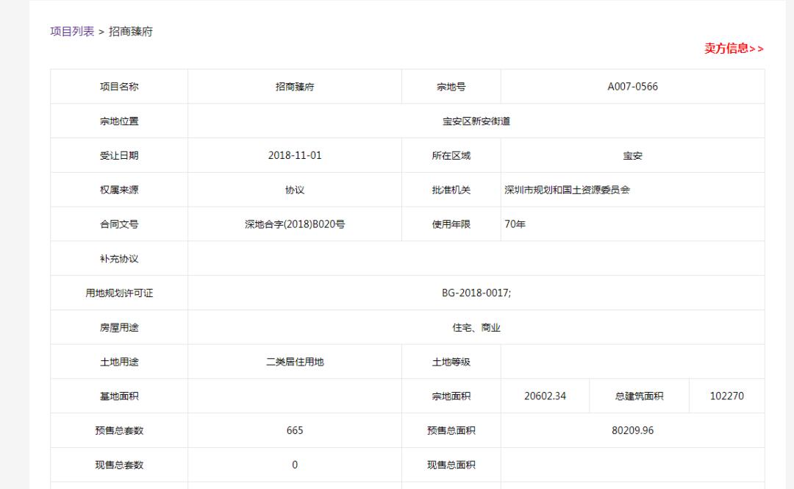794x489 pixels.
Task: Select presale area value 80209.96
Action: (632, 430)
